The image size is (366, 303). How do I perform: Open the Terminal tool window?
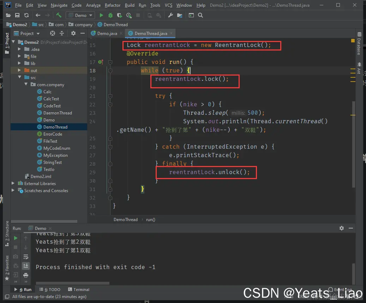[x=79, y=290]
